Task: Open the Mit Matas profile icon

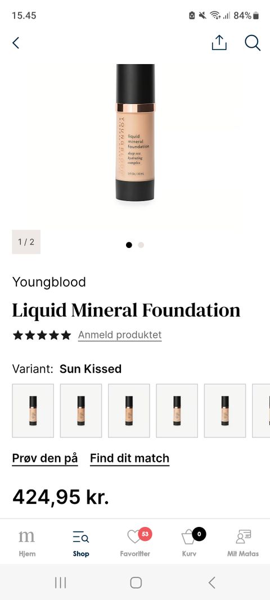Action: [x=243, y=543]
